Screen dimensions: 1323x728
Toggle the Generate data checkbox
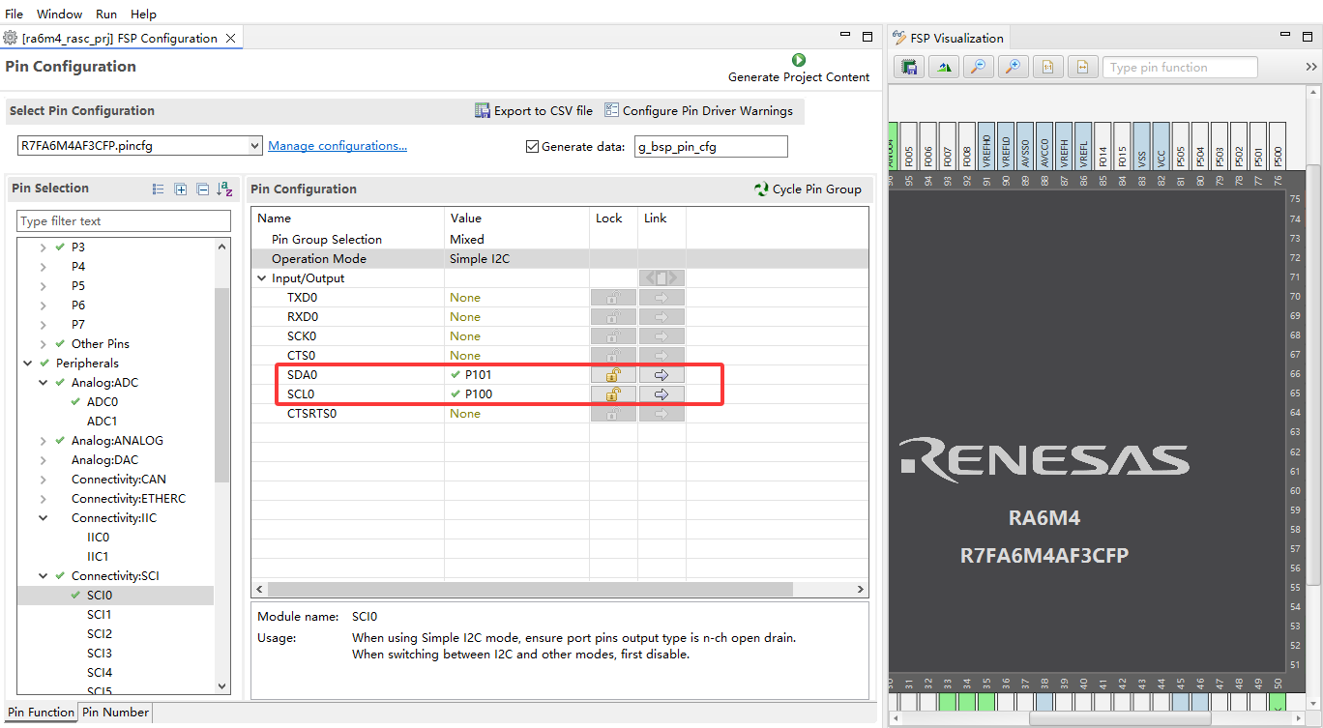[532, 147]
